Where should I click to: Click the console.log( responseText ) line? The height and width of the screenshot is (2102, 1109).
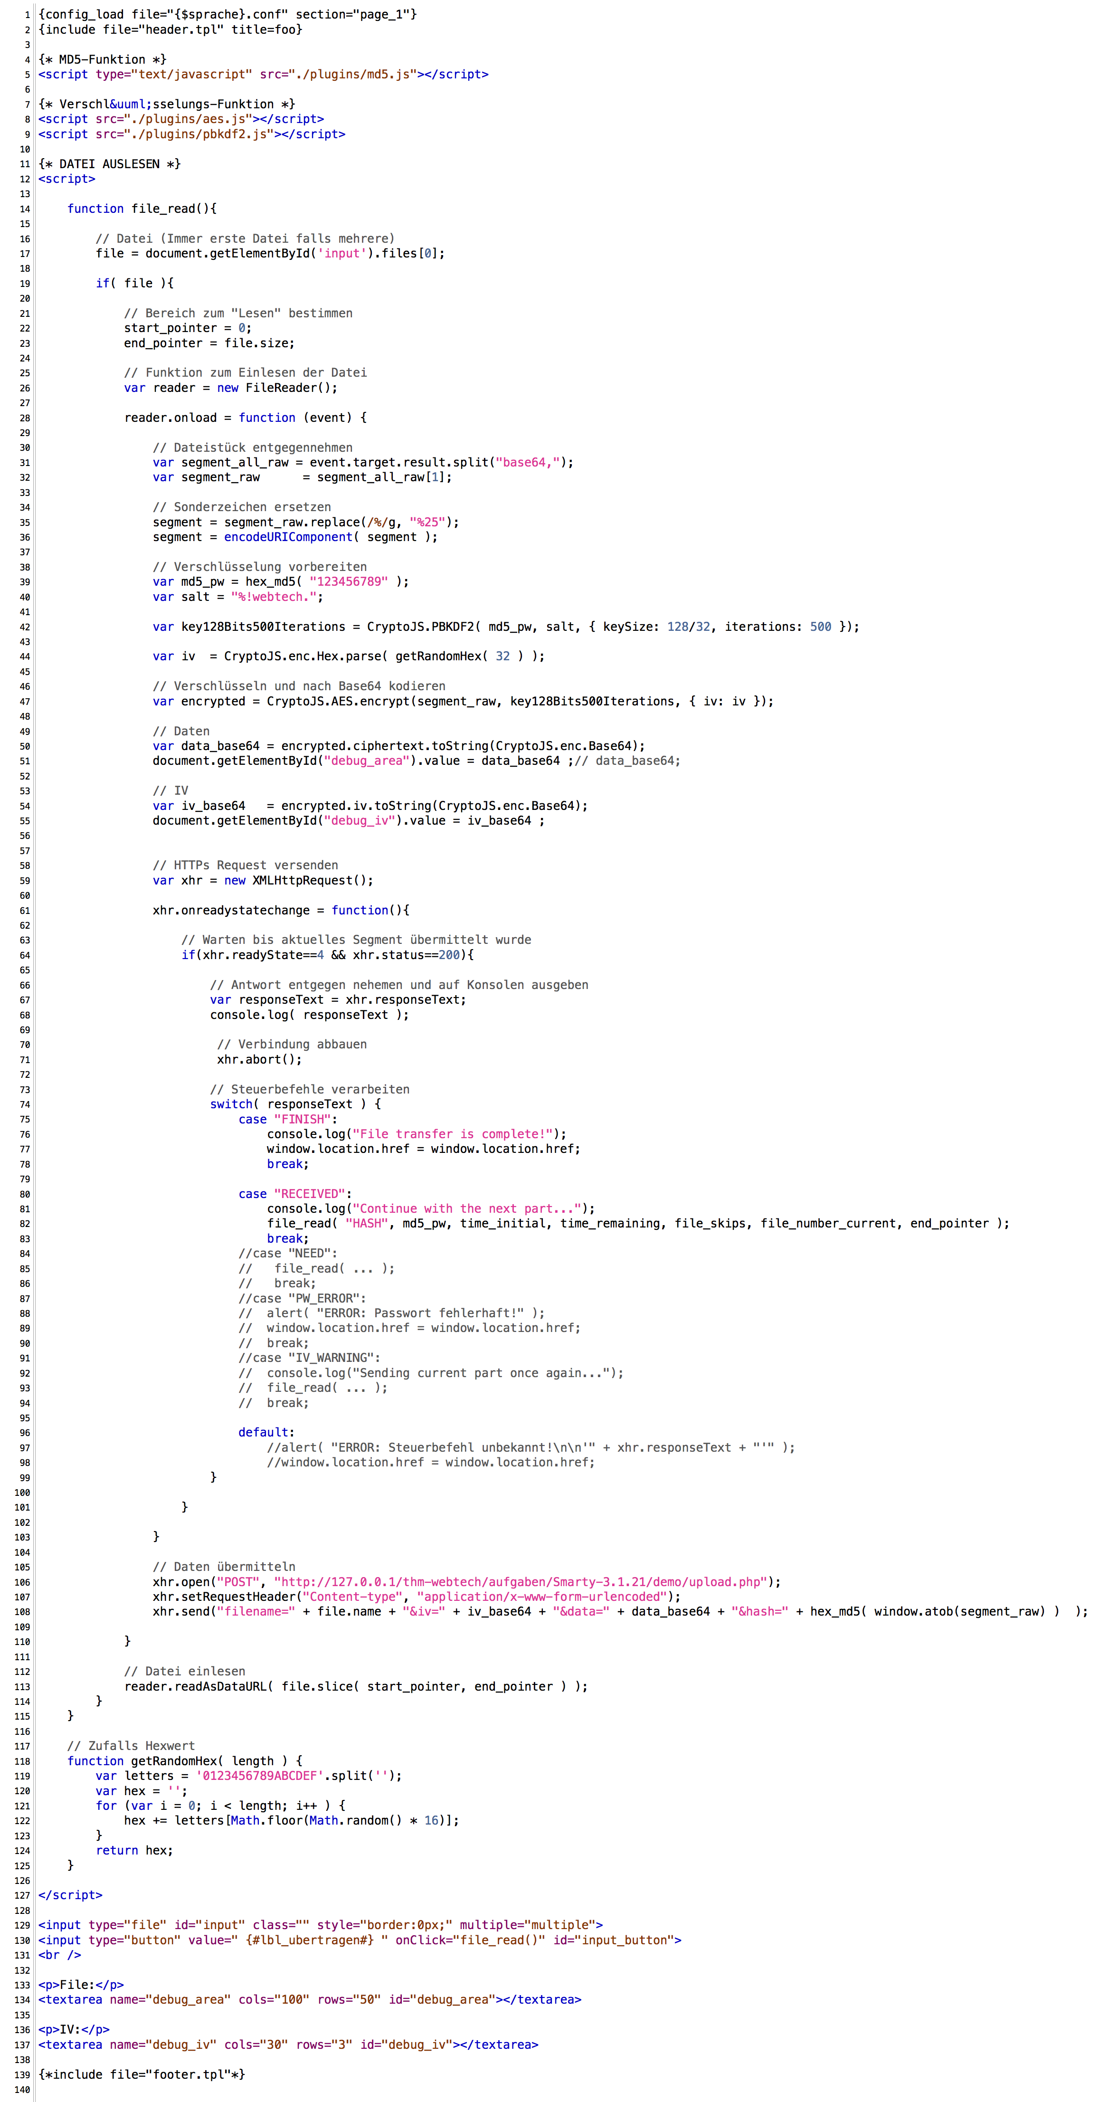(x=309, y=1015)
